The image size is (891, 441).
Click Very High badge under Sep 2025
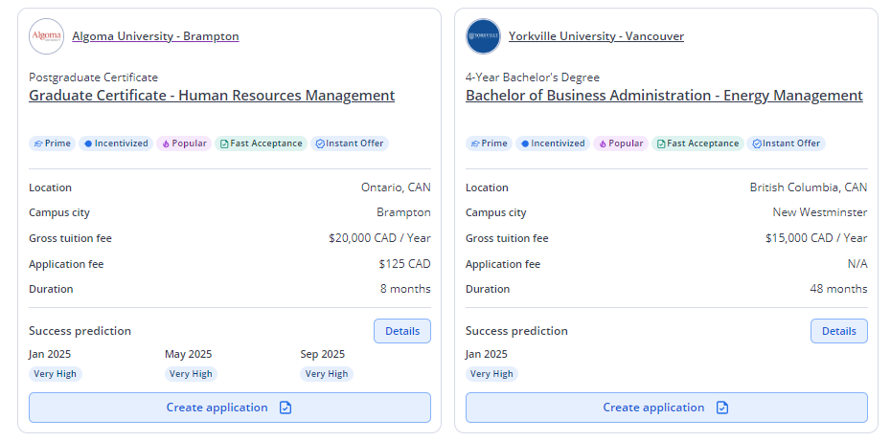point(327,374)
